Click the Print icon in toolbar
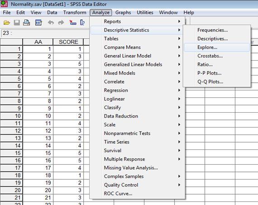Image resolution: width=258 pixels, height=205 pixels. 27,22
